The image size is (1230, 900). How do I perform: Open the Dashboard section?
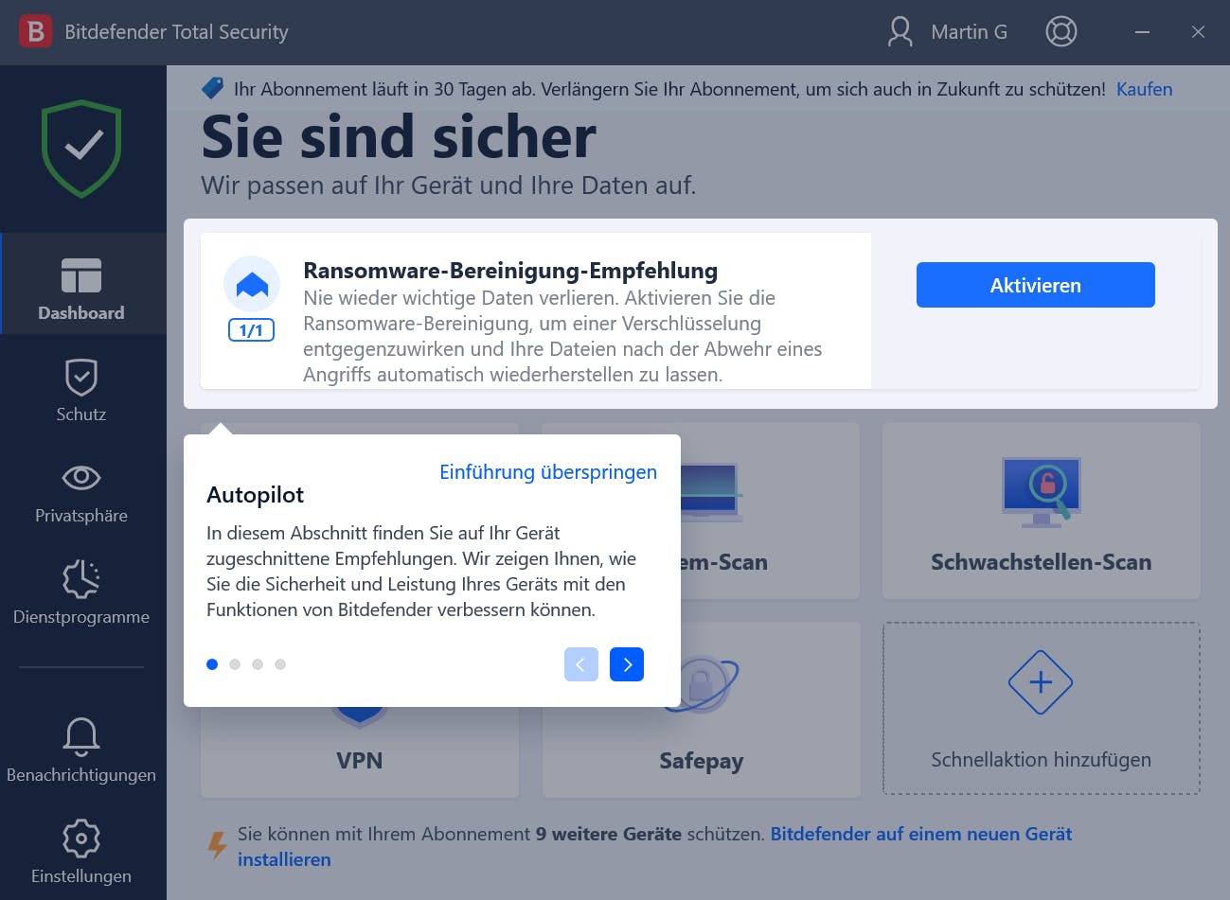point(81,284)
